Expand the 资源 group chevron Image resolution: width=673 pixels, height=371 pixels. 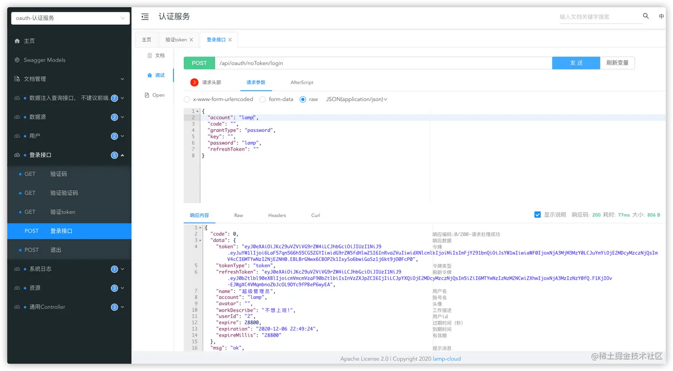click(x=122, y=288)
